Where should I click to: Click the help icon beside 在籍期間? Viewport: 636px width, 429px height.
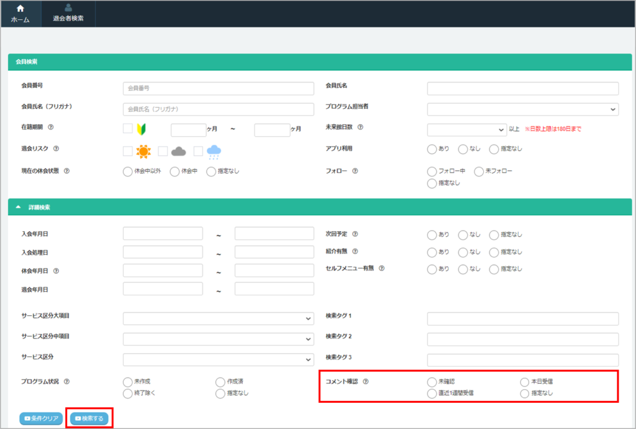[x=51, y=127]
